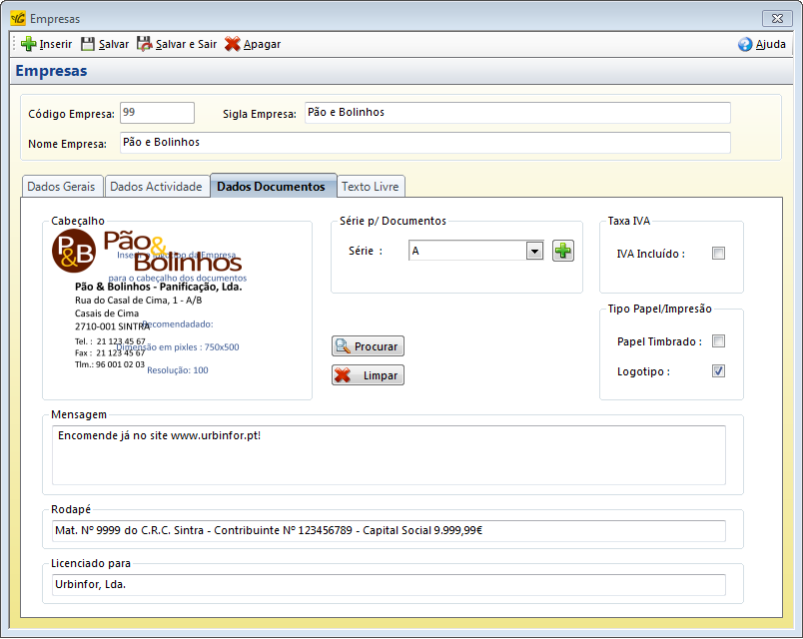Click into the Mensagem text area
Viewport: 803px width, 639px height.
[x=389, y=455]
